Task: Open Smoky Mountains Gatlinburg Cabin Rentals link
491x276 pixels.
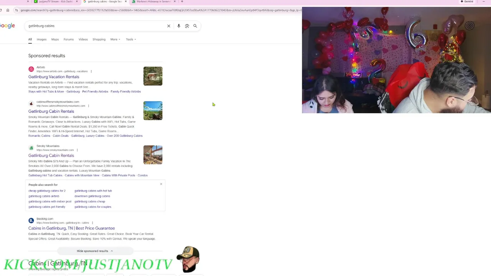Action: (x=51, y=155)
